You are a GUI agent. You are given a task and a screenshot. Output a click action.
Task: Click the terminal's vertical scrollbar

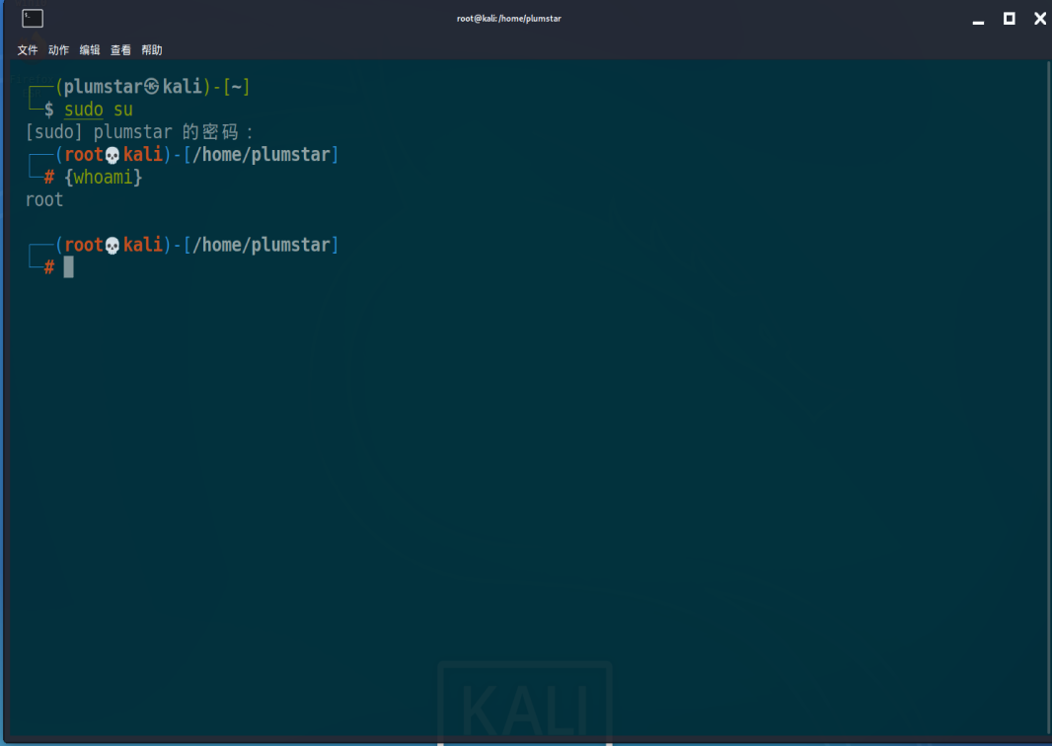point(1048,398)
